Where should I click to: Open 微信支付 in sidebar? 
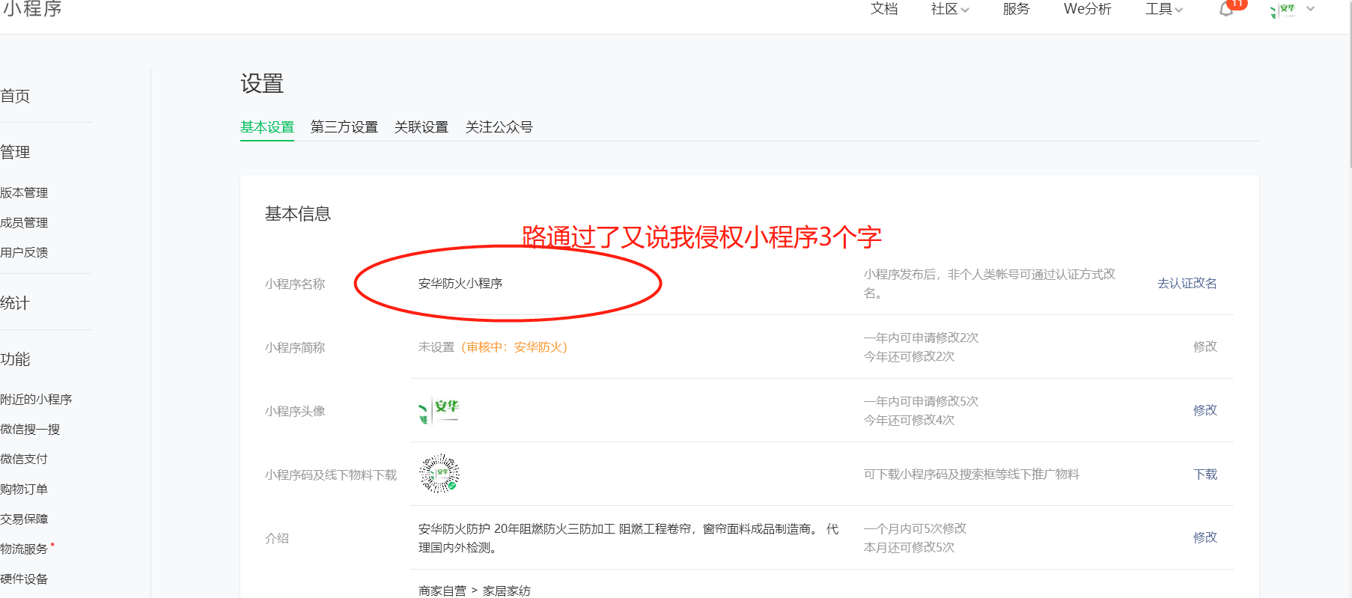(24, 459)
